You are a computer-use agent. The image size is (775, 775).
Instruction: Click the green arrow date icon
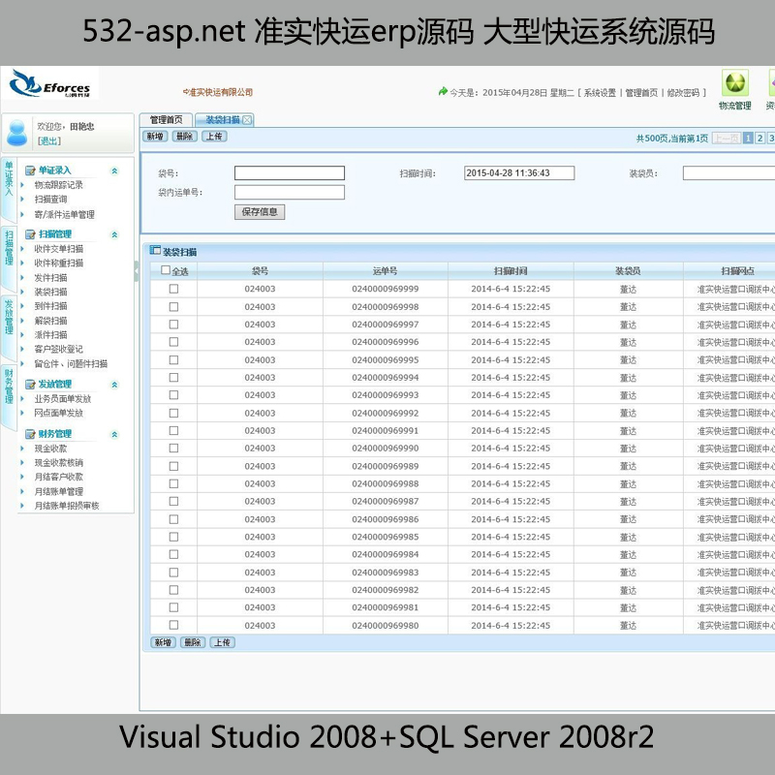pyautogui.click(x=443, y=91)
